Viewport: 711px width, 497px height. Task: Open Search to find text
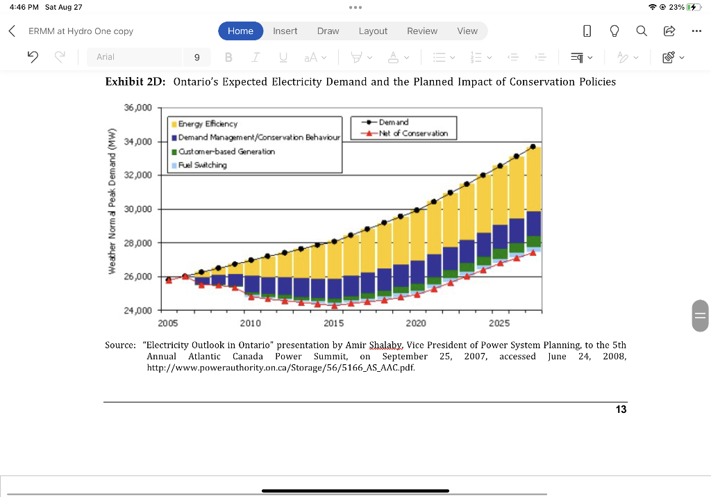(641, 31)
